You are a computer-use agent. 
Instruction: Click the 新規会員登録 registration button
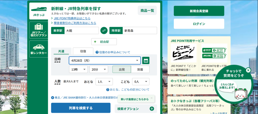pos(199,11)
